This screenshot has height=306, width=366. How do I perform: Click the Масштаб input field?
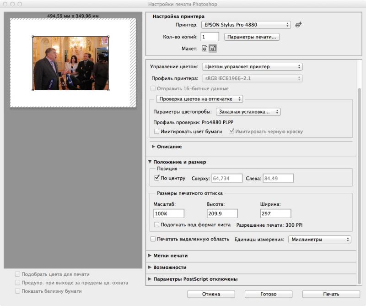[169, 213]
